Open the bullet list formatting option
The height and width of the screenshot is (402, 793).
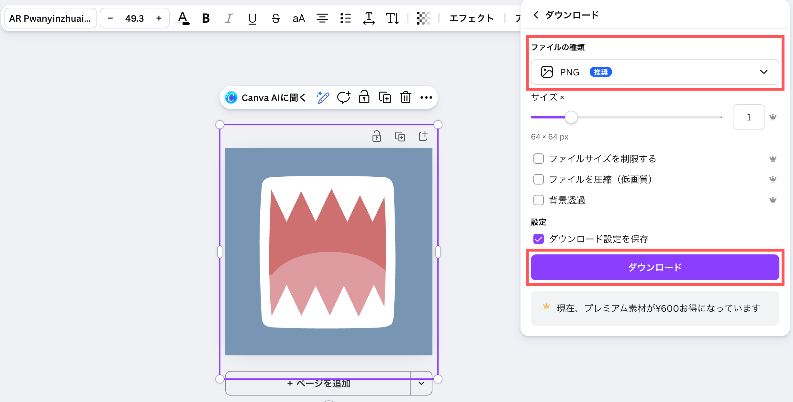[345, 18]
